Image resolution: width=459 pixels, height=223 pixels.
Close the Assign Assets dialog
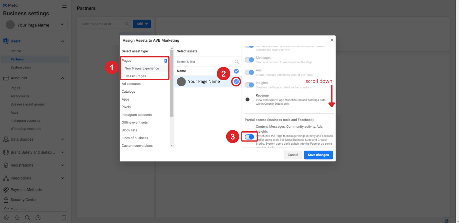pos(332,40)
